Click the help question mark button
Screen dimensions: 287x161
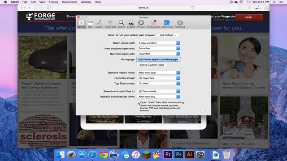click(205, 110)
